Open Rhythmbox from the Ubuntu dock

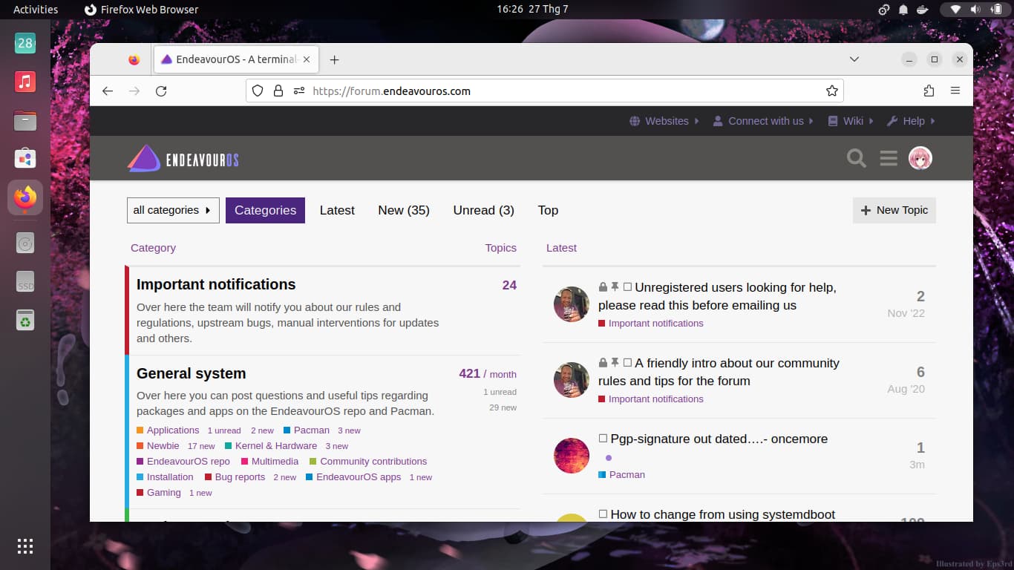pyautogui.click(x=25, y=82)
